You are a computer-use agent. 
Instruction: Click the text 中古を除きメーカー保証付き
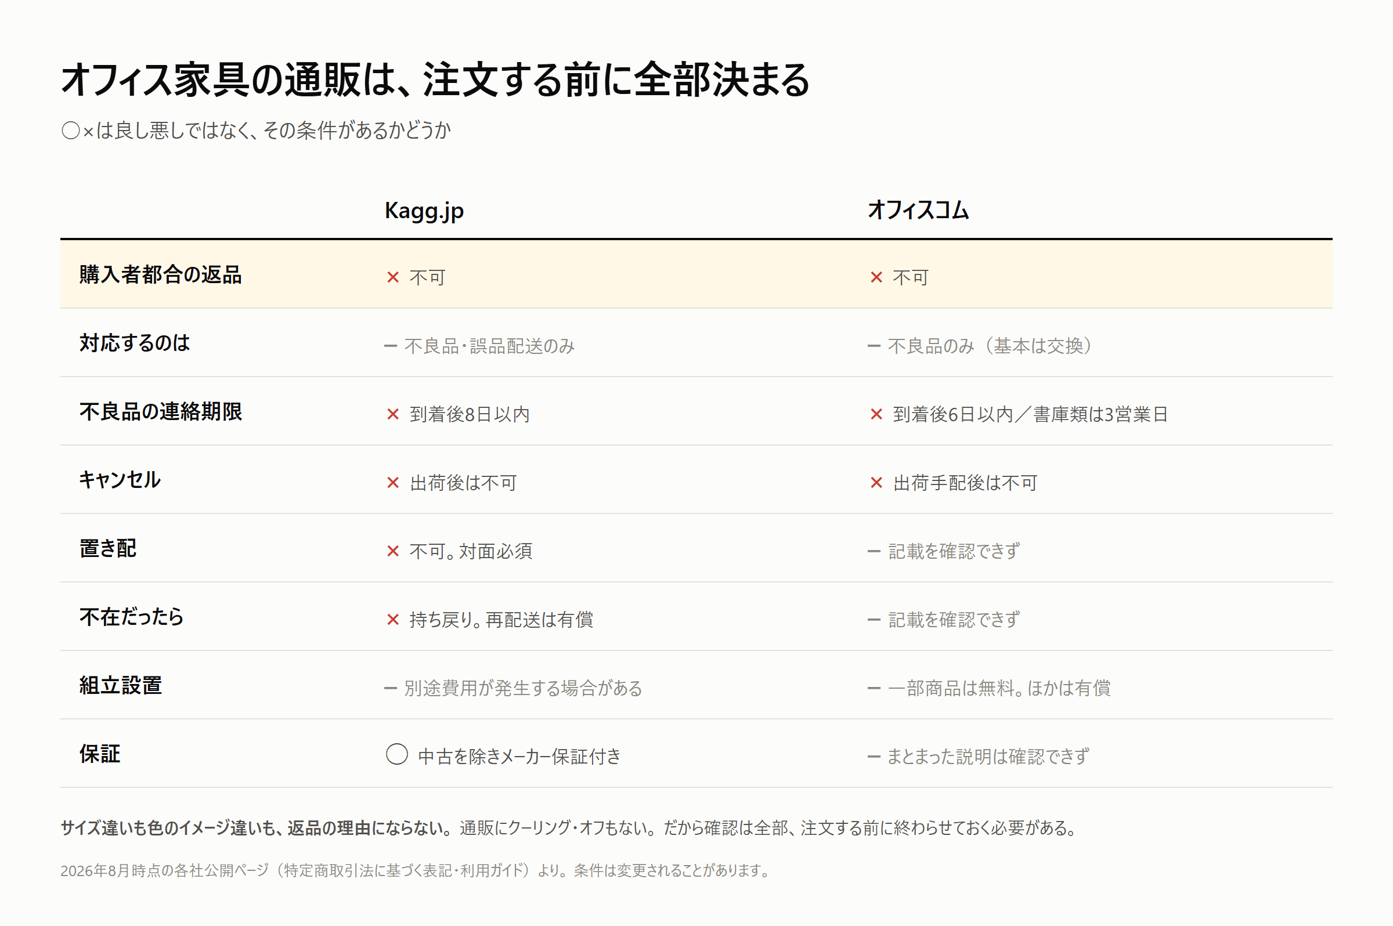pos(520,757)
